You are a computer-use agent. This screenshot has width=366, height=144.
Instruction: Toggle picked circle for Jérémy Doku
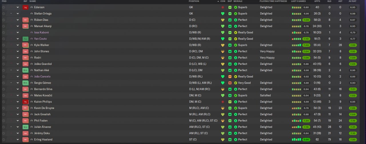[x=3, y=133]
